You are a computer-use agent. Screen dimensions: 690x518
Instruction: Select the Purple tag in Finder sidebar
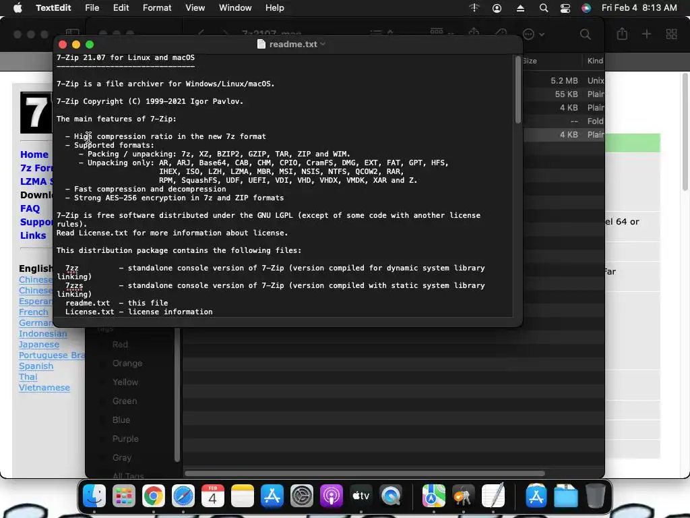pyautogui.click(x=125, y=439)
